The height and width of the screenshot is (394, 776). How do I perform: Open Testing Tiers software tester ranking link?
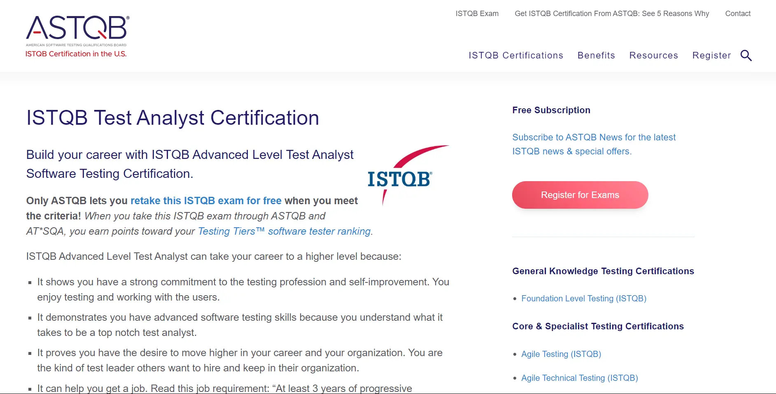point(284,231)
